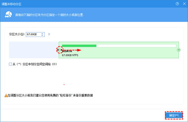Click the partition size input field
Image resolution: width=188 pixels, height=122 pixels.
click(35, 34)
